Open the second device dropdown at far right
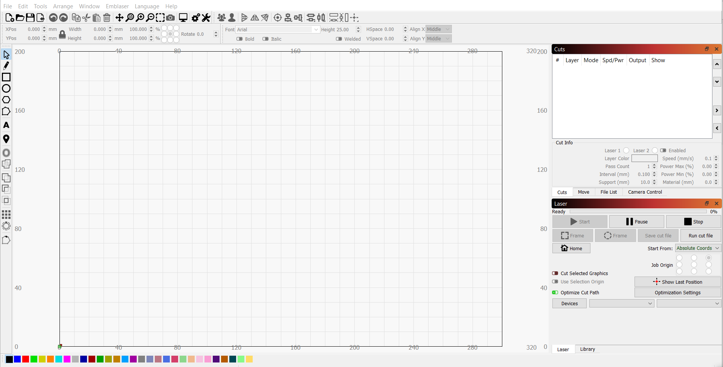Image resolution: width=723 pixels, height=367 pixels. pyautogui.click(x=689, y=303)
